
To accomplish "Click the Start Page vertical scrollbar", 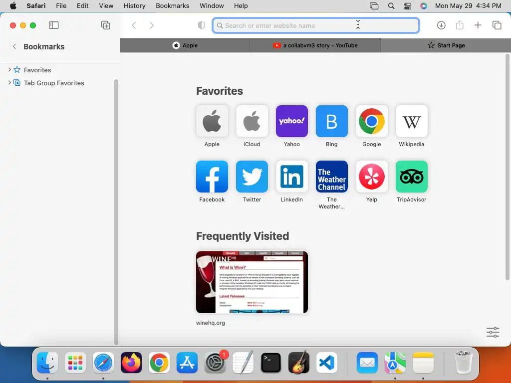I will 507,167.
